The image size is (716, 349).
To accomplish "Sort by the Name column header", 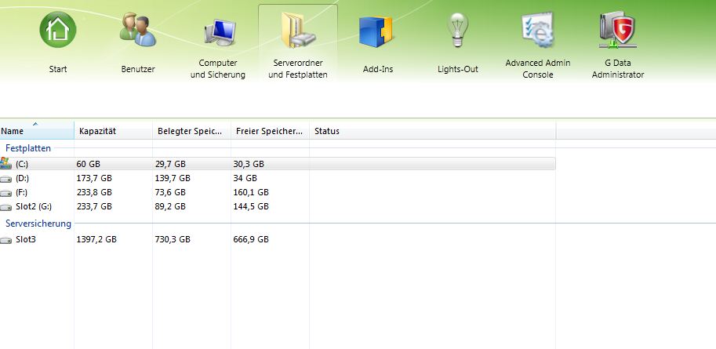I will (x=37, y=131).
